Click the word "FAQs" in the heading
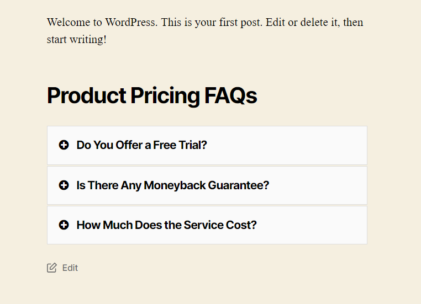The height and width of the screenshot is (304, 421). [230, 95]
